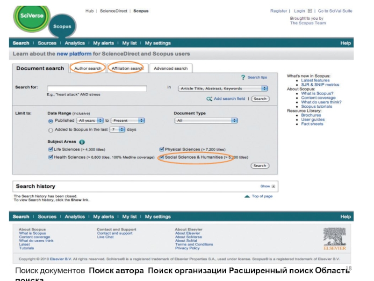Click the Add search field link
The image size is (374, 281).
(229, 99)
